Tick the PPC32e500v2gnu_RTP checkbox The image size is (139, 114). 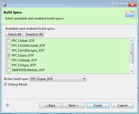(x=8, y=51)
